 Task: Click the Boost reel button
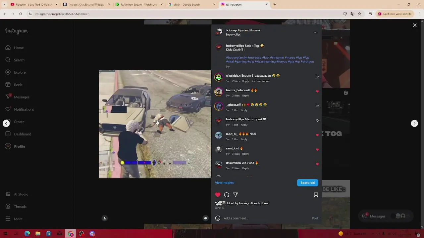(307, 183)
